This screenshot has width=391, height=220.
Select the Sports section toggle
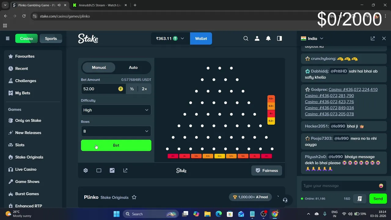(51, 38)
